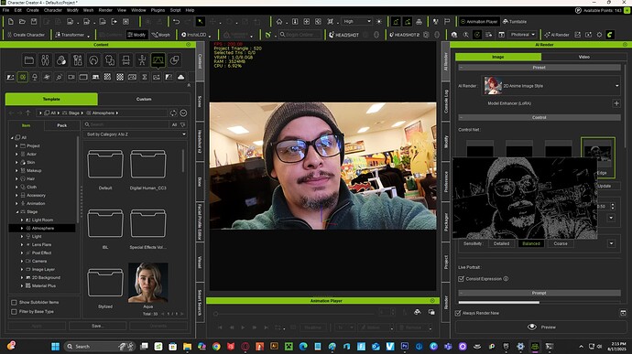This screenshot has height=354, width=632.
Task: Open the Animation content category icon
Action: click(x=142, y=60)
